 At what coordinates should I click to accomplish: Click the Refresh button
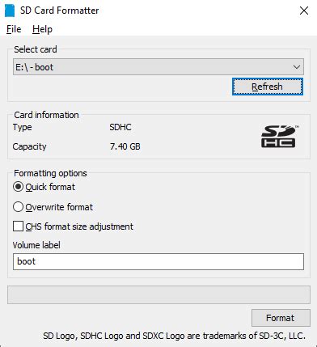[x=268, y=87]
